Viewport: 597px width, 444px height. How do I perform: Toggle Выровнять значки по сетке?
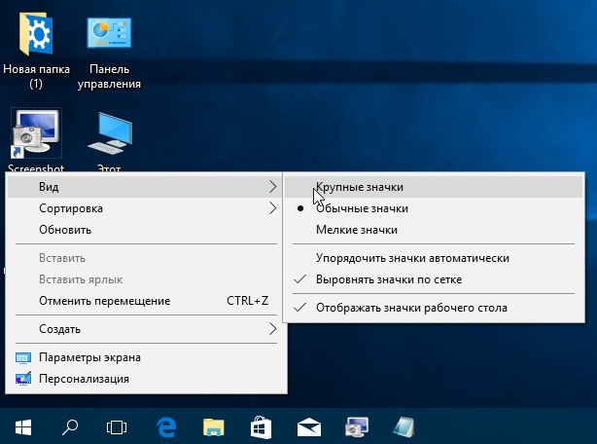434,279
